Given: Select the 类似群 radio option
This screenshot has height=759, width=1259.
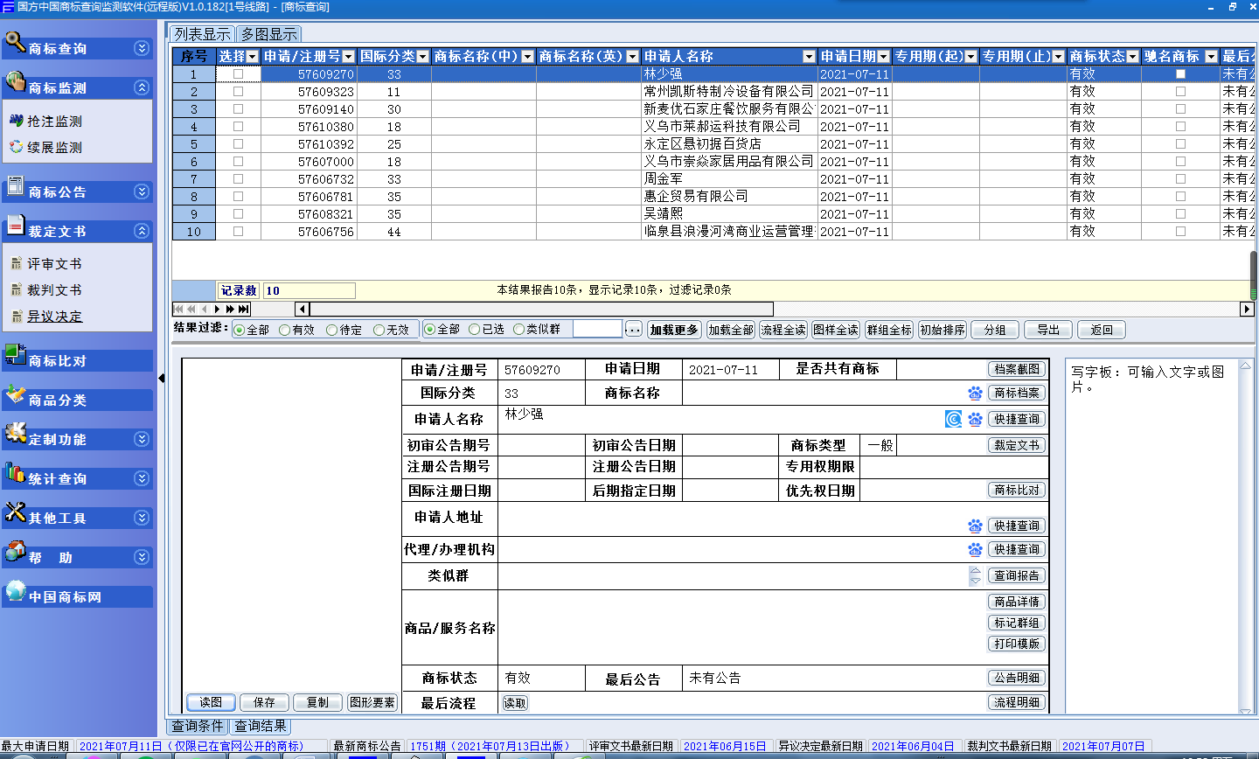Looking at the screenshot, I should [x=519, y=330].
